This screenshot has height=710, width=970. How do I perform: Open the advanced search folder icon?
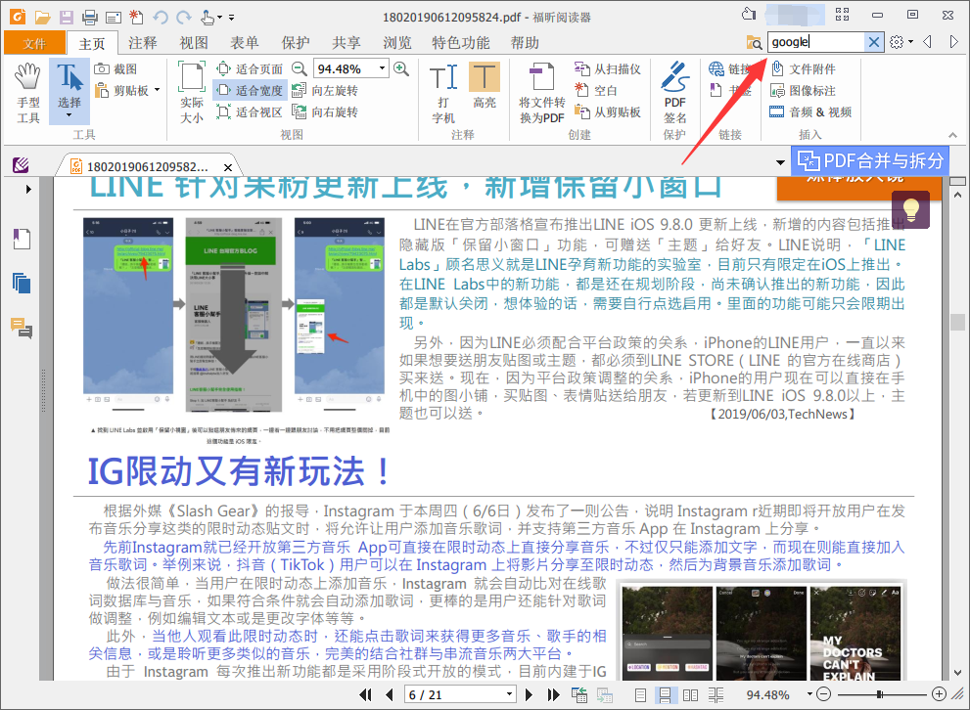coord(754,43)
